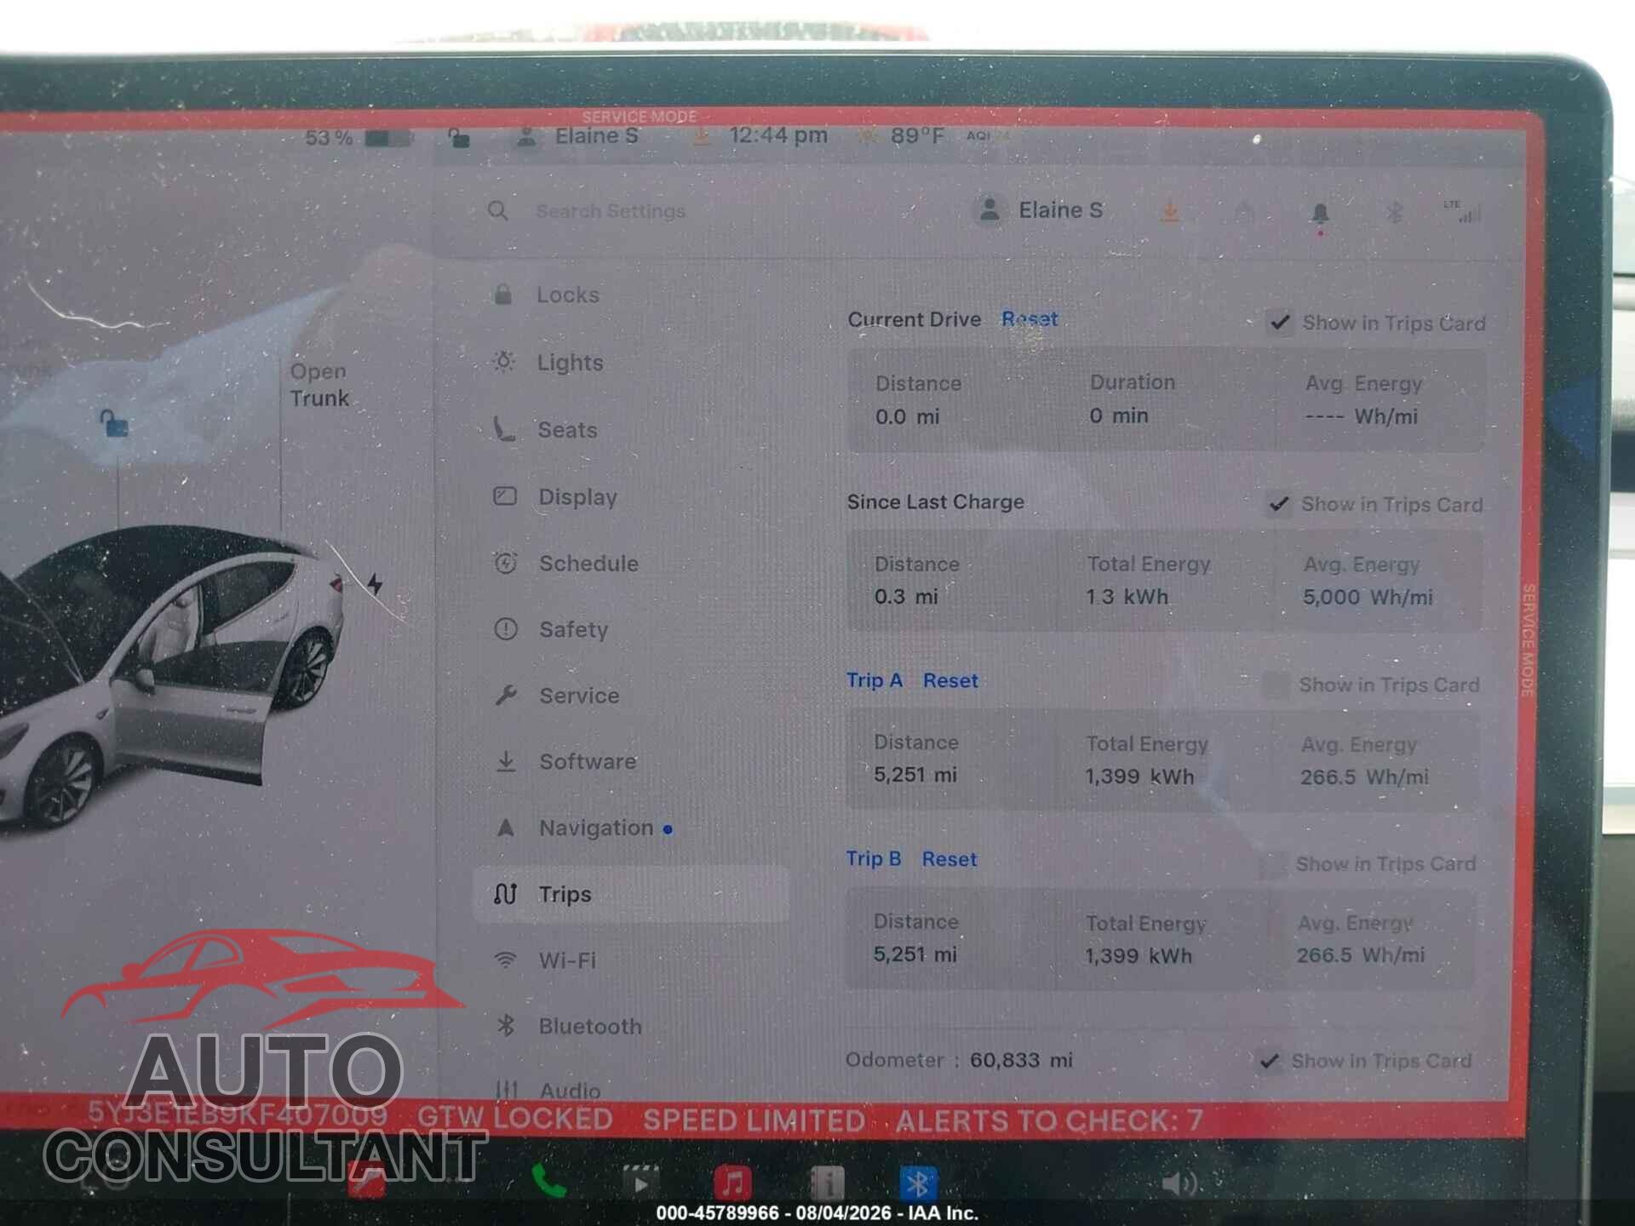This screenshot has width=1635, height=1226.
Task: Tap the orange software download icon in settings header
Action: coord(1170,210)
